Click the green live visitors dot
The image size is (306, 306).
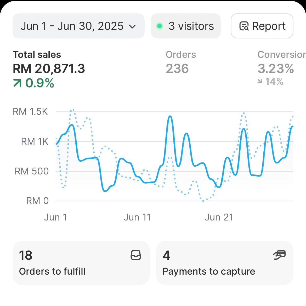[x=160, y=26]
